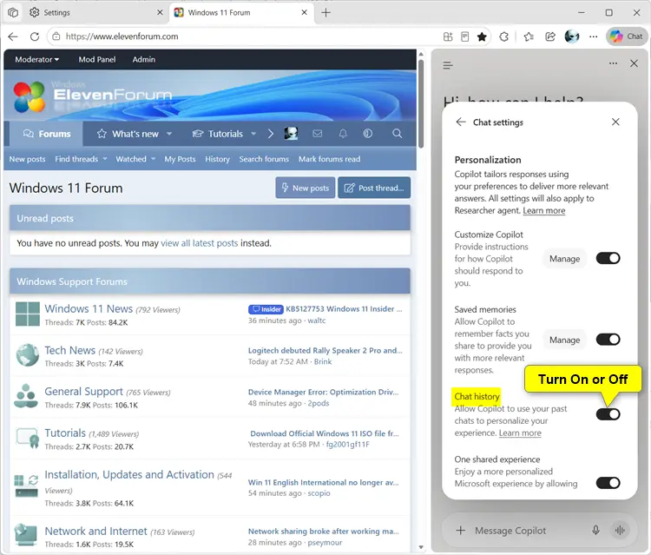The width and height of the screenshot is (651, 555).
Task: Expand the Tutorials dropdown arrow
Action: point(253,134)
